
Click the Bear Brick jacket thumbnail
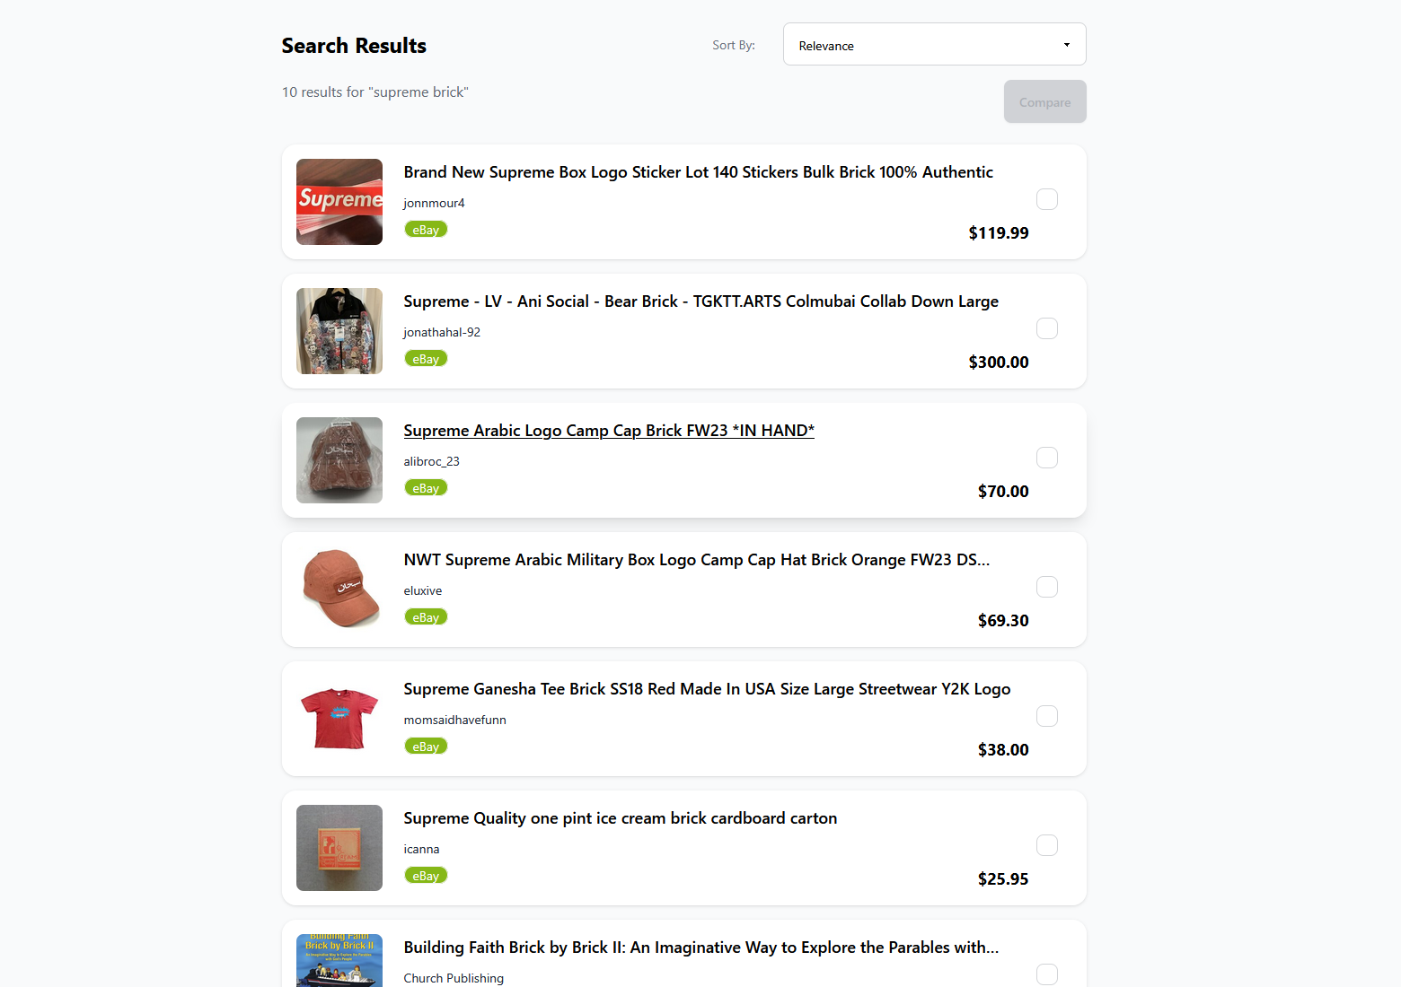coord(339,331)
